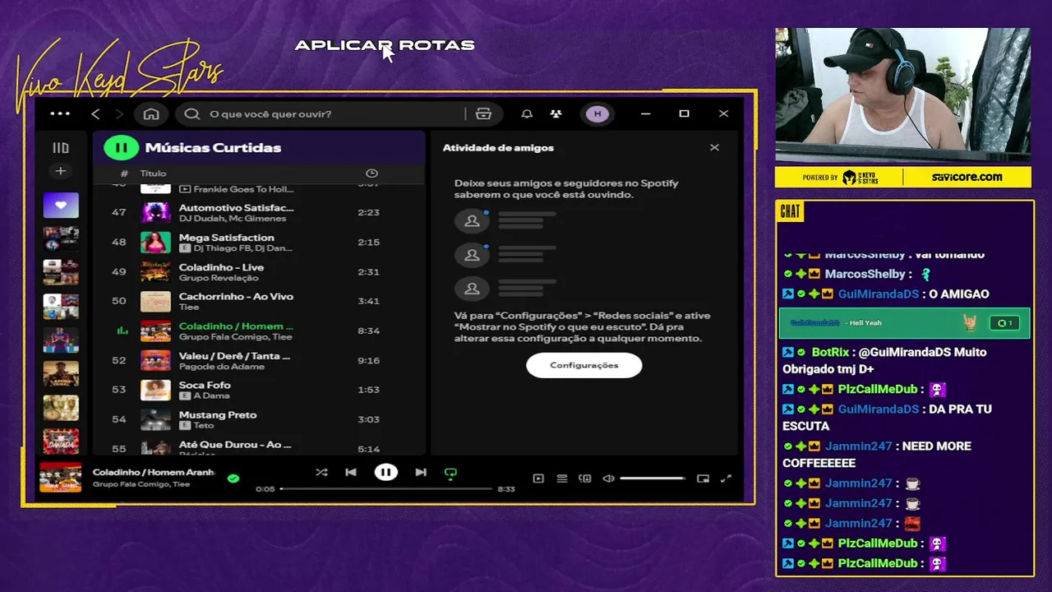Open now playing artist Grupo Fala Comigo, Tiee
1052x592 pixels.
(141, 484)
